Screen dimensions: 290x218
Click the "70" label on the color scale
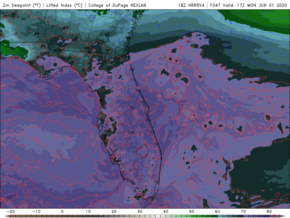(x=243, y=211)
